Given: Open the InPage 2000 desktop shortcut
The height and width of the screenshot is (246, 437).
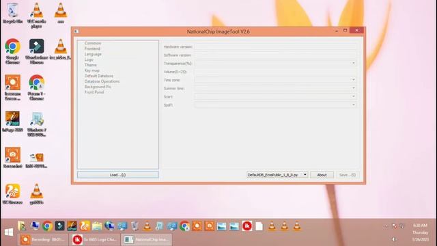Looking at the screenshot, I should (x=12, y=122).
